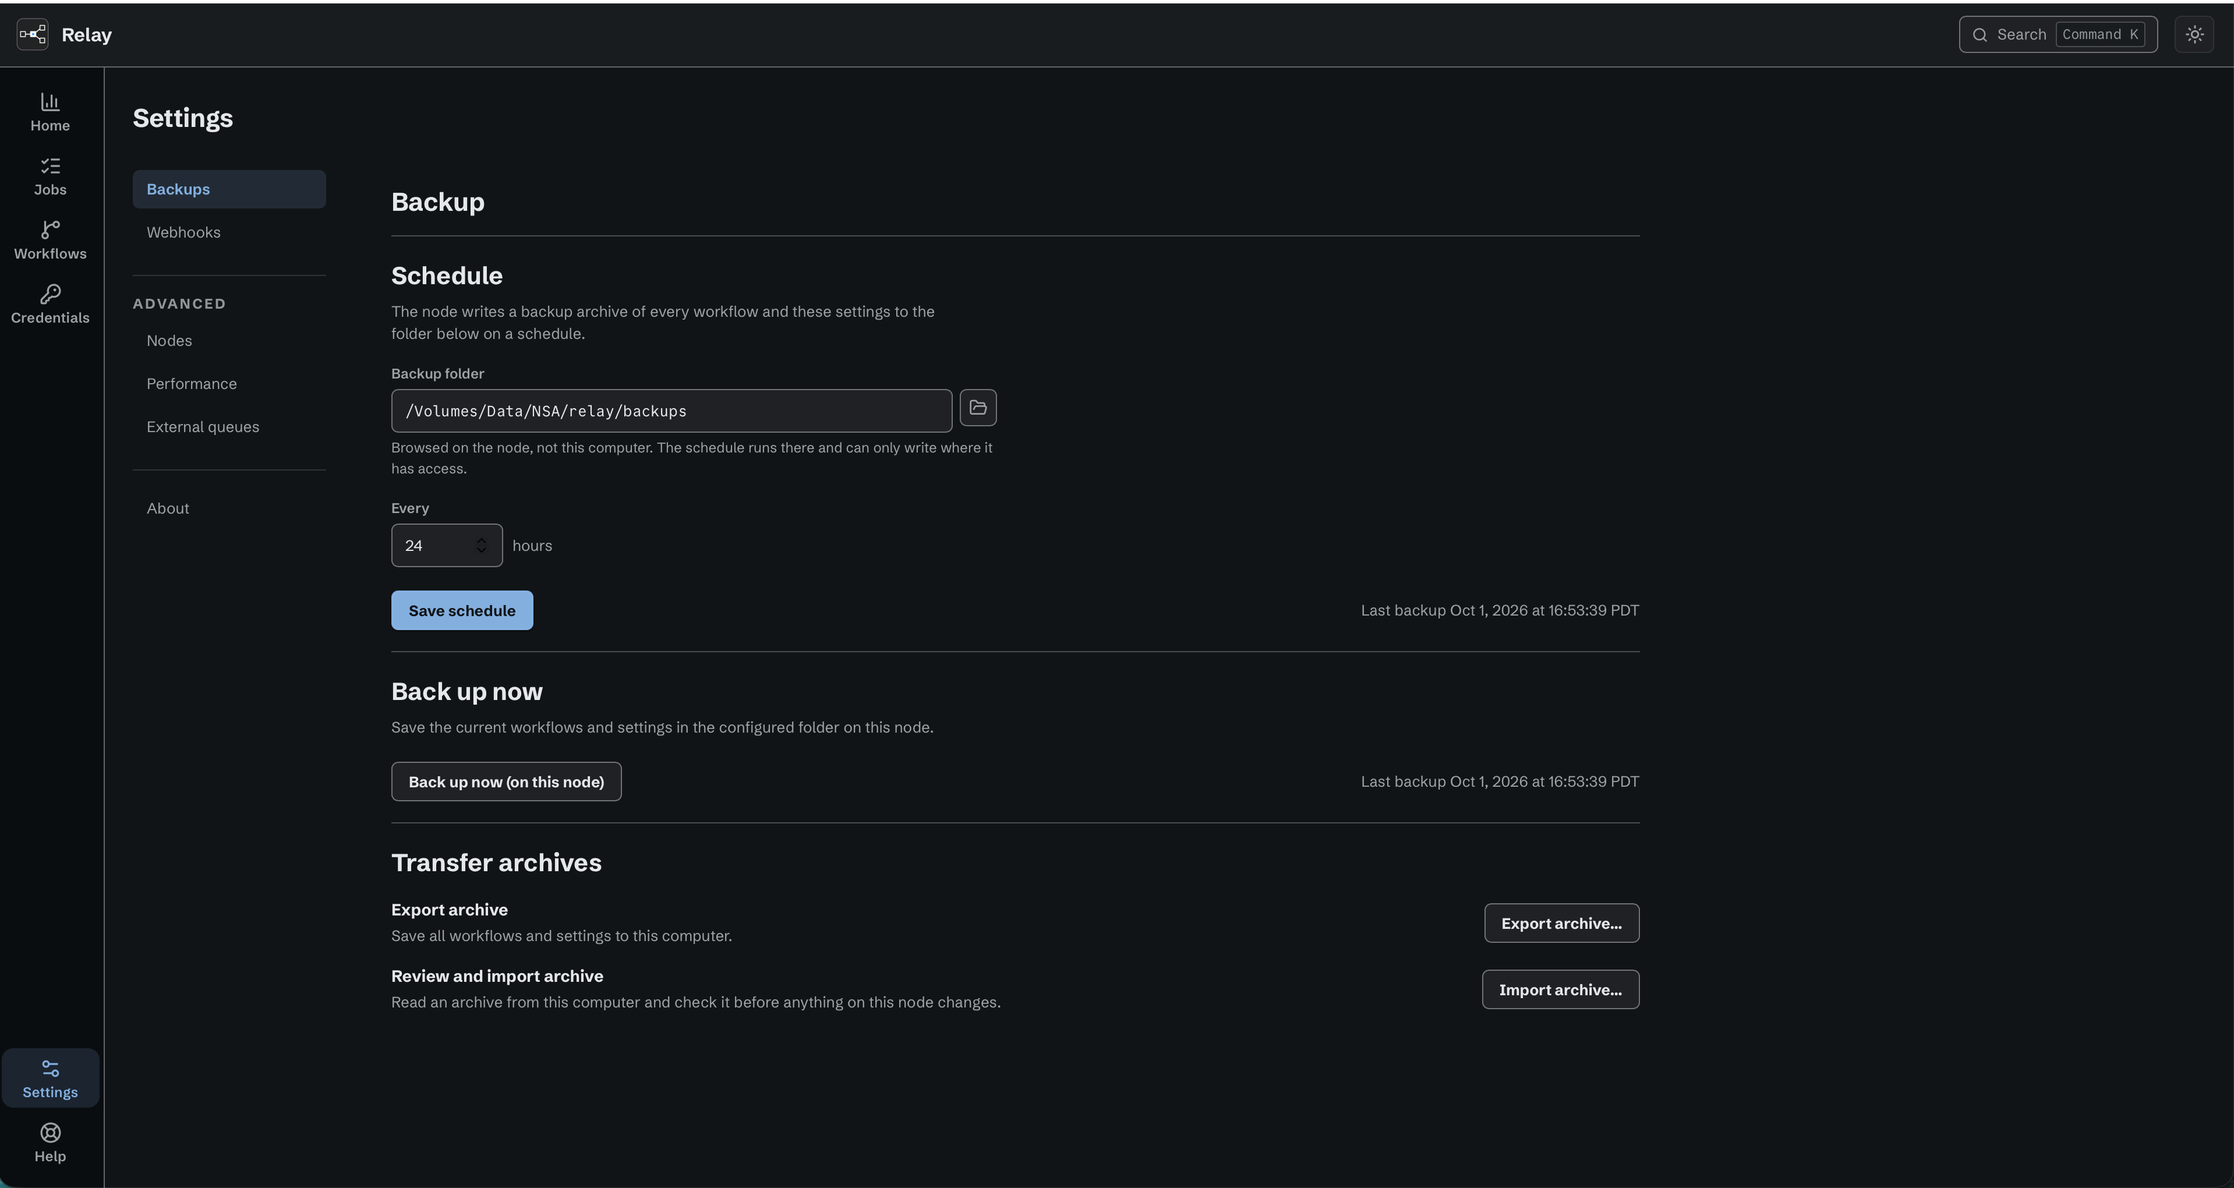Open the Performance advanced settings
Viewport: 2234px width, 1188px height.
point(229,384)
